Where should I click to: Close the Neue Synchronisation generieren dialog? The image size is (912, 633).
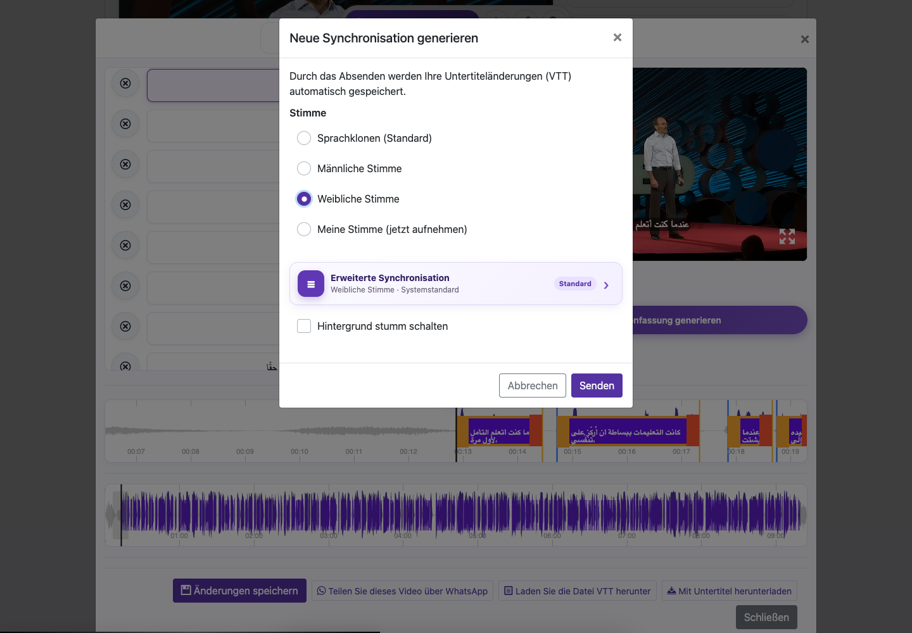617,38
